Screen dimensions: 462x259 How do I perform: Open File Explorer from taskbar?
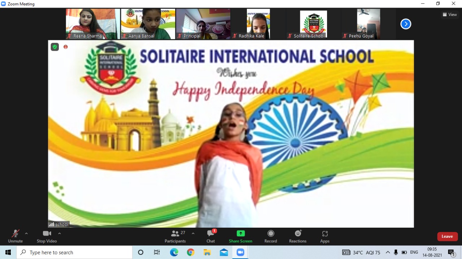point(207,253)
